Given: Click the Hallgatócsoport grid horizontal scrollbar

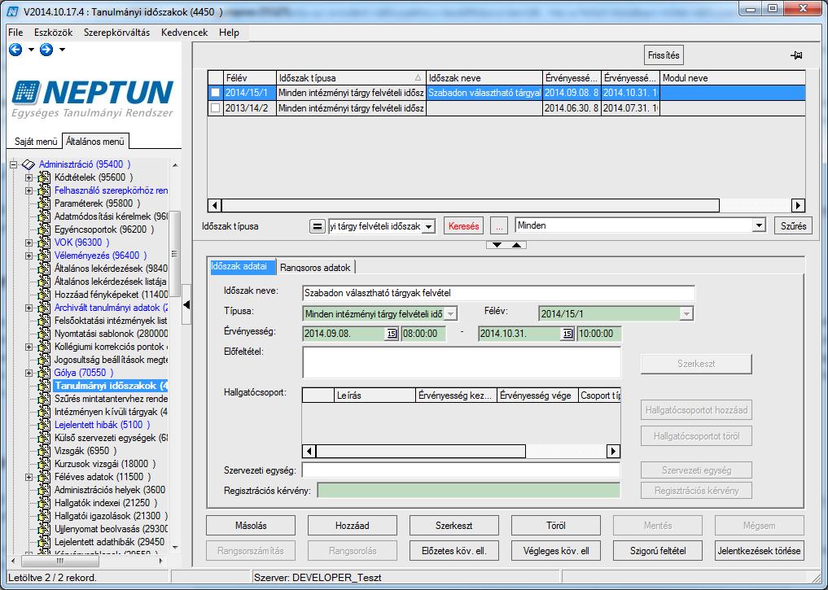Looking at the screenshot, I should click(x=462, y=451).
